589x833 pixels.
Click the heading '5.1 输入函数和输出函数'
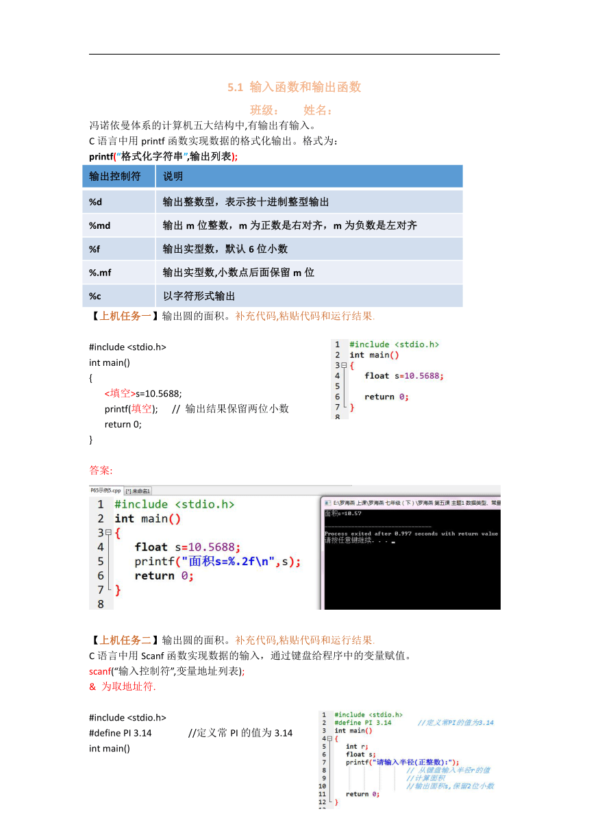pyautogui.click(x=294, y=87)
